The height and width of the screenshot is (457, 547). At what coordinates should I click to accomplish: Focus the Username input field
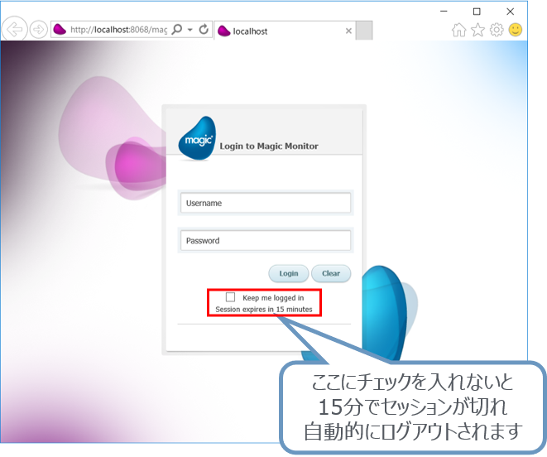click(x=266, y=203)
